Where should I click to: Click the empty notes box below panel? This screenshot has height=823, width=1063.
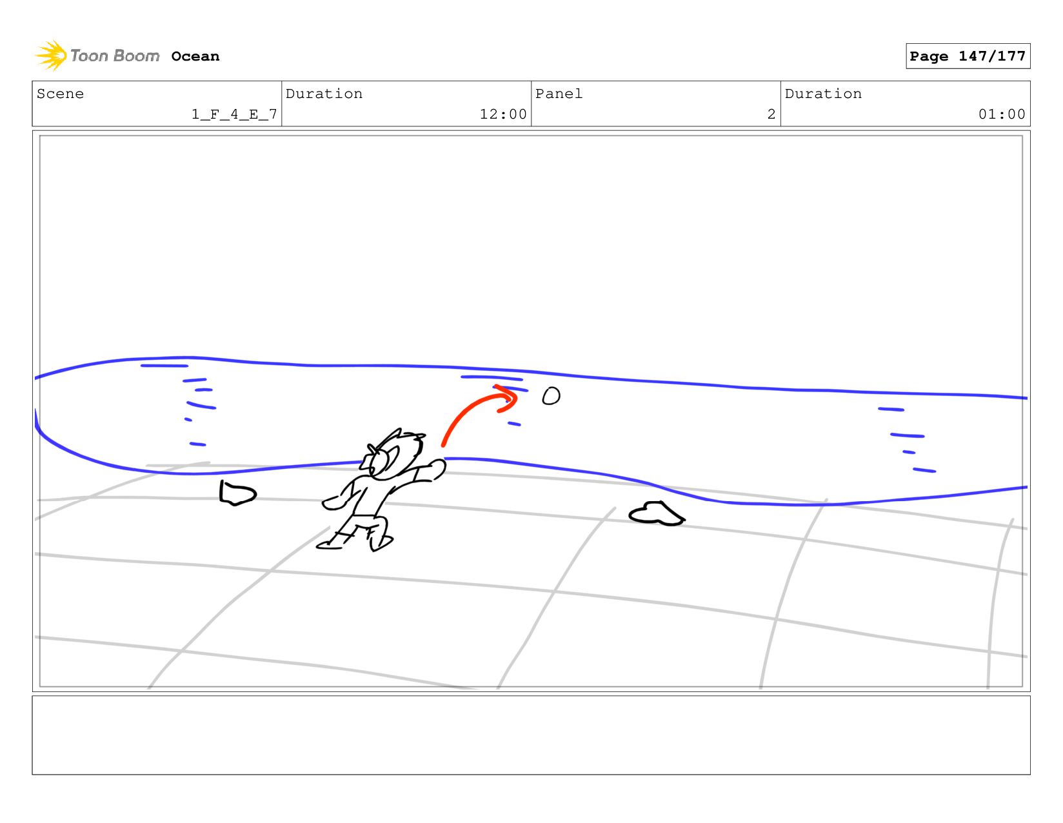coord(531,735)
